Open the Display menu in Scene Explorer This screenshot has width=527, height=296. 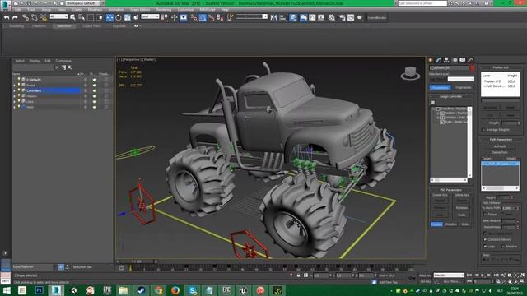pos(35,61)
